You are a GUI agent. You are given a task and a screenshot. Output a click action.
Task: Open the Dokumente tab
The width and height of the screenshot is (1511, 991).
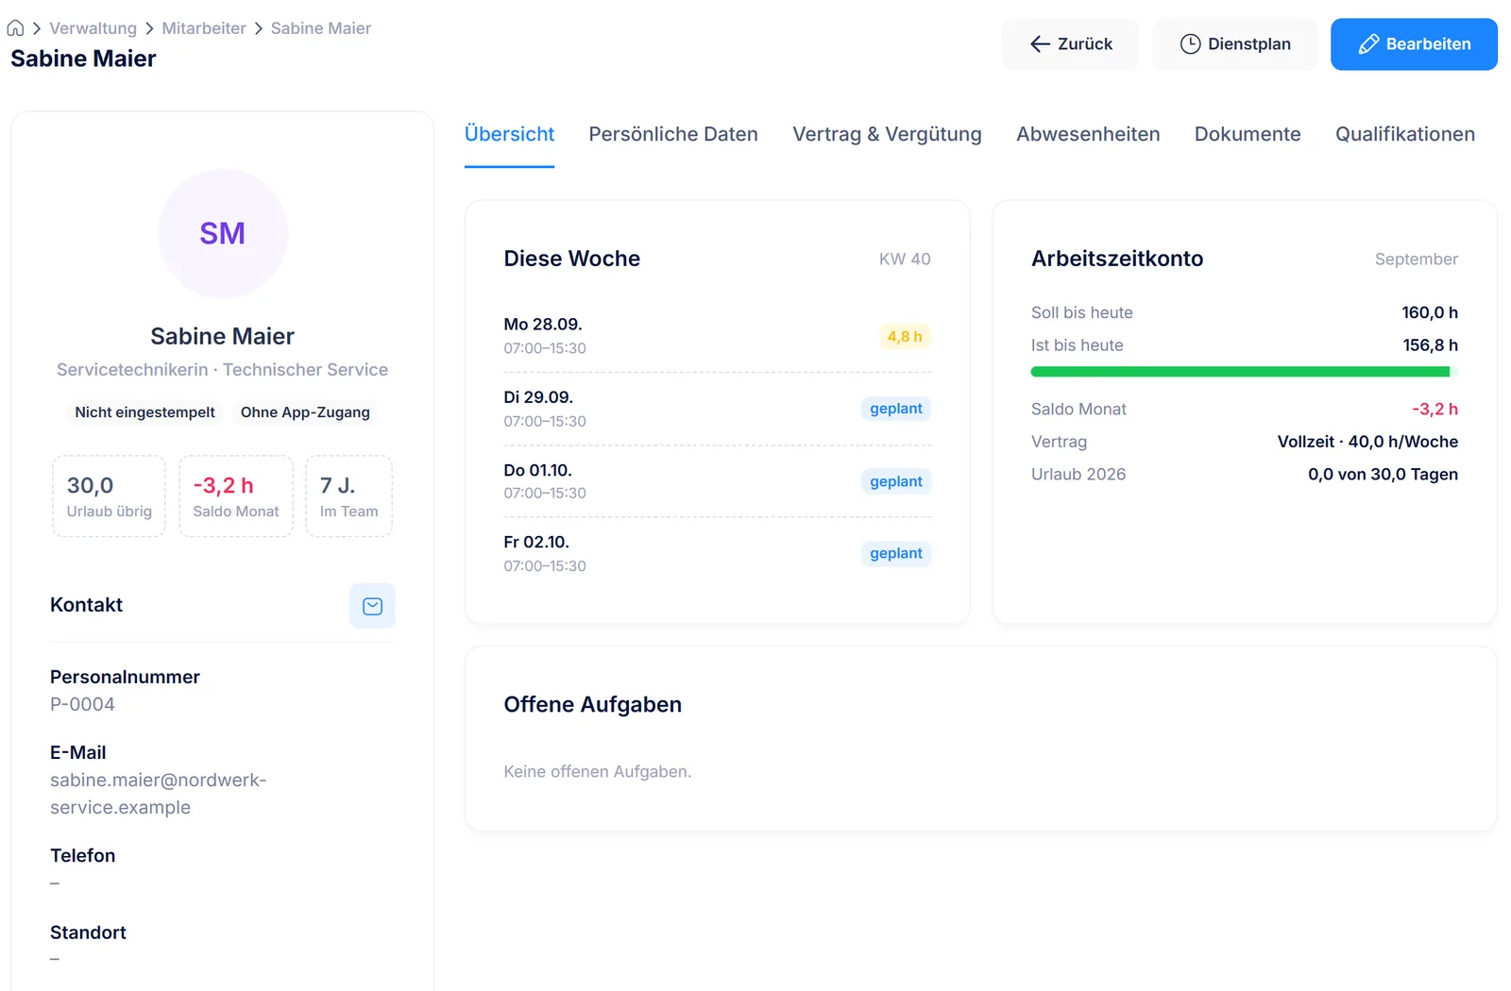click(x=1248, y=134)
